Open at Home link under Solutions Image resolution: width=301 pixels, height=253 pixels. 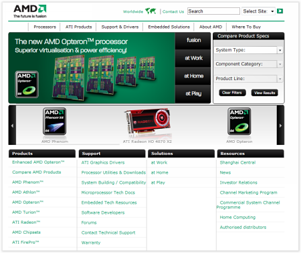(160, 172)
